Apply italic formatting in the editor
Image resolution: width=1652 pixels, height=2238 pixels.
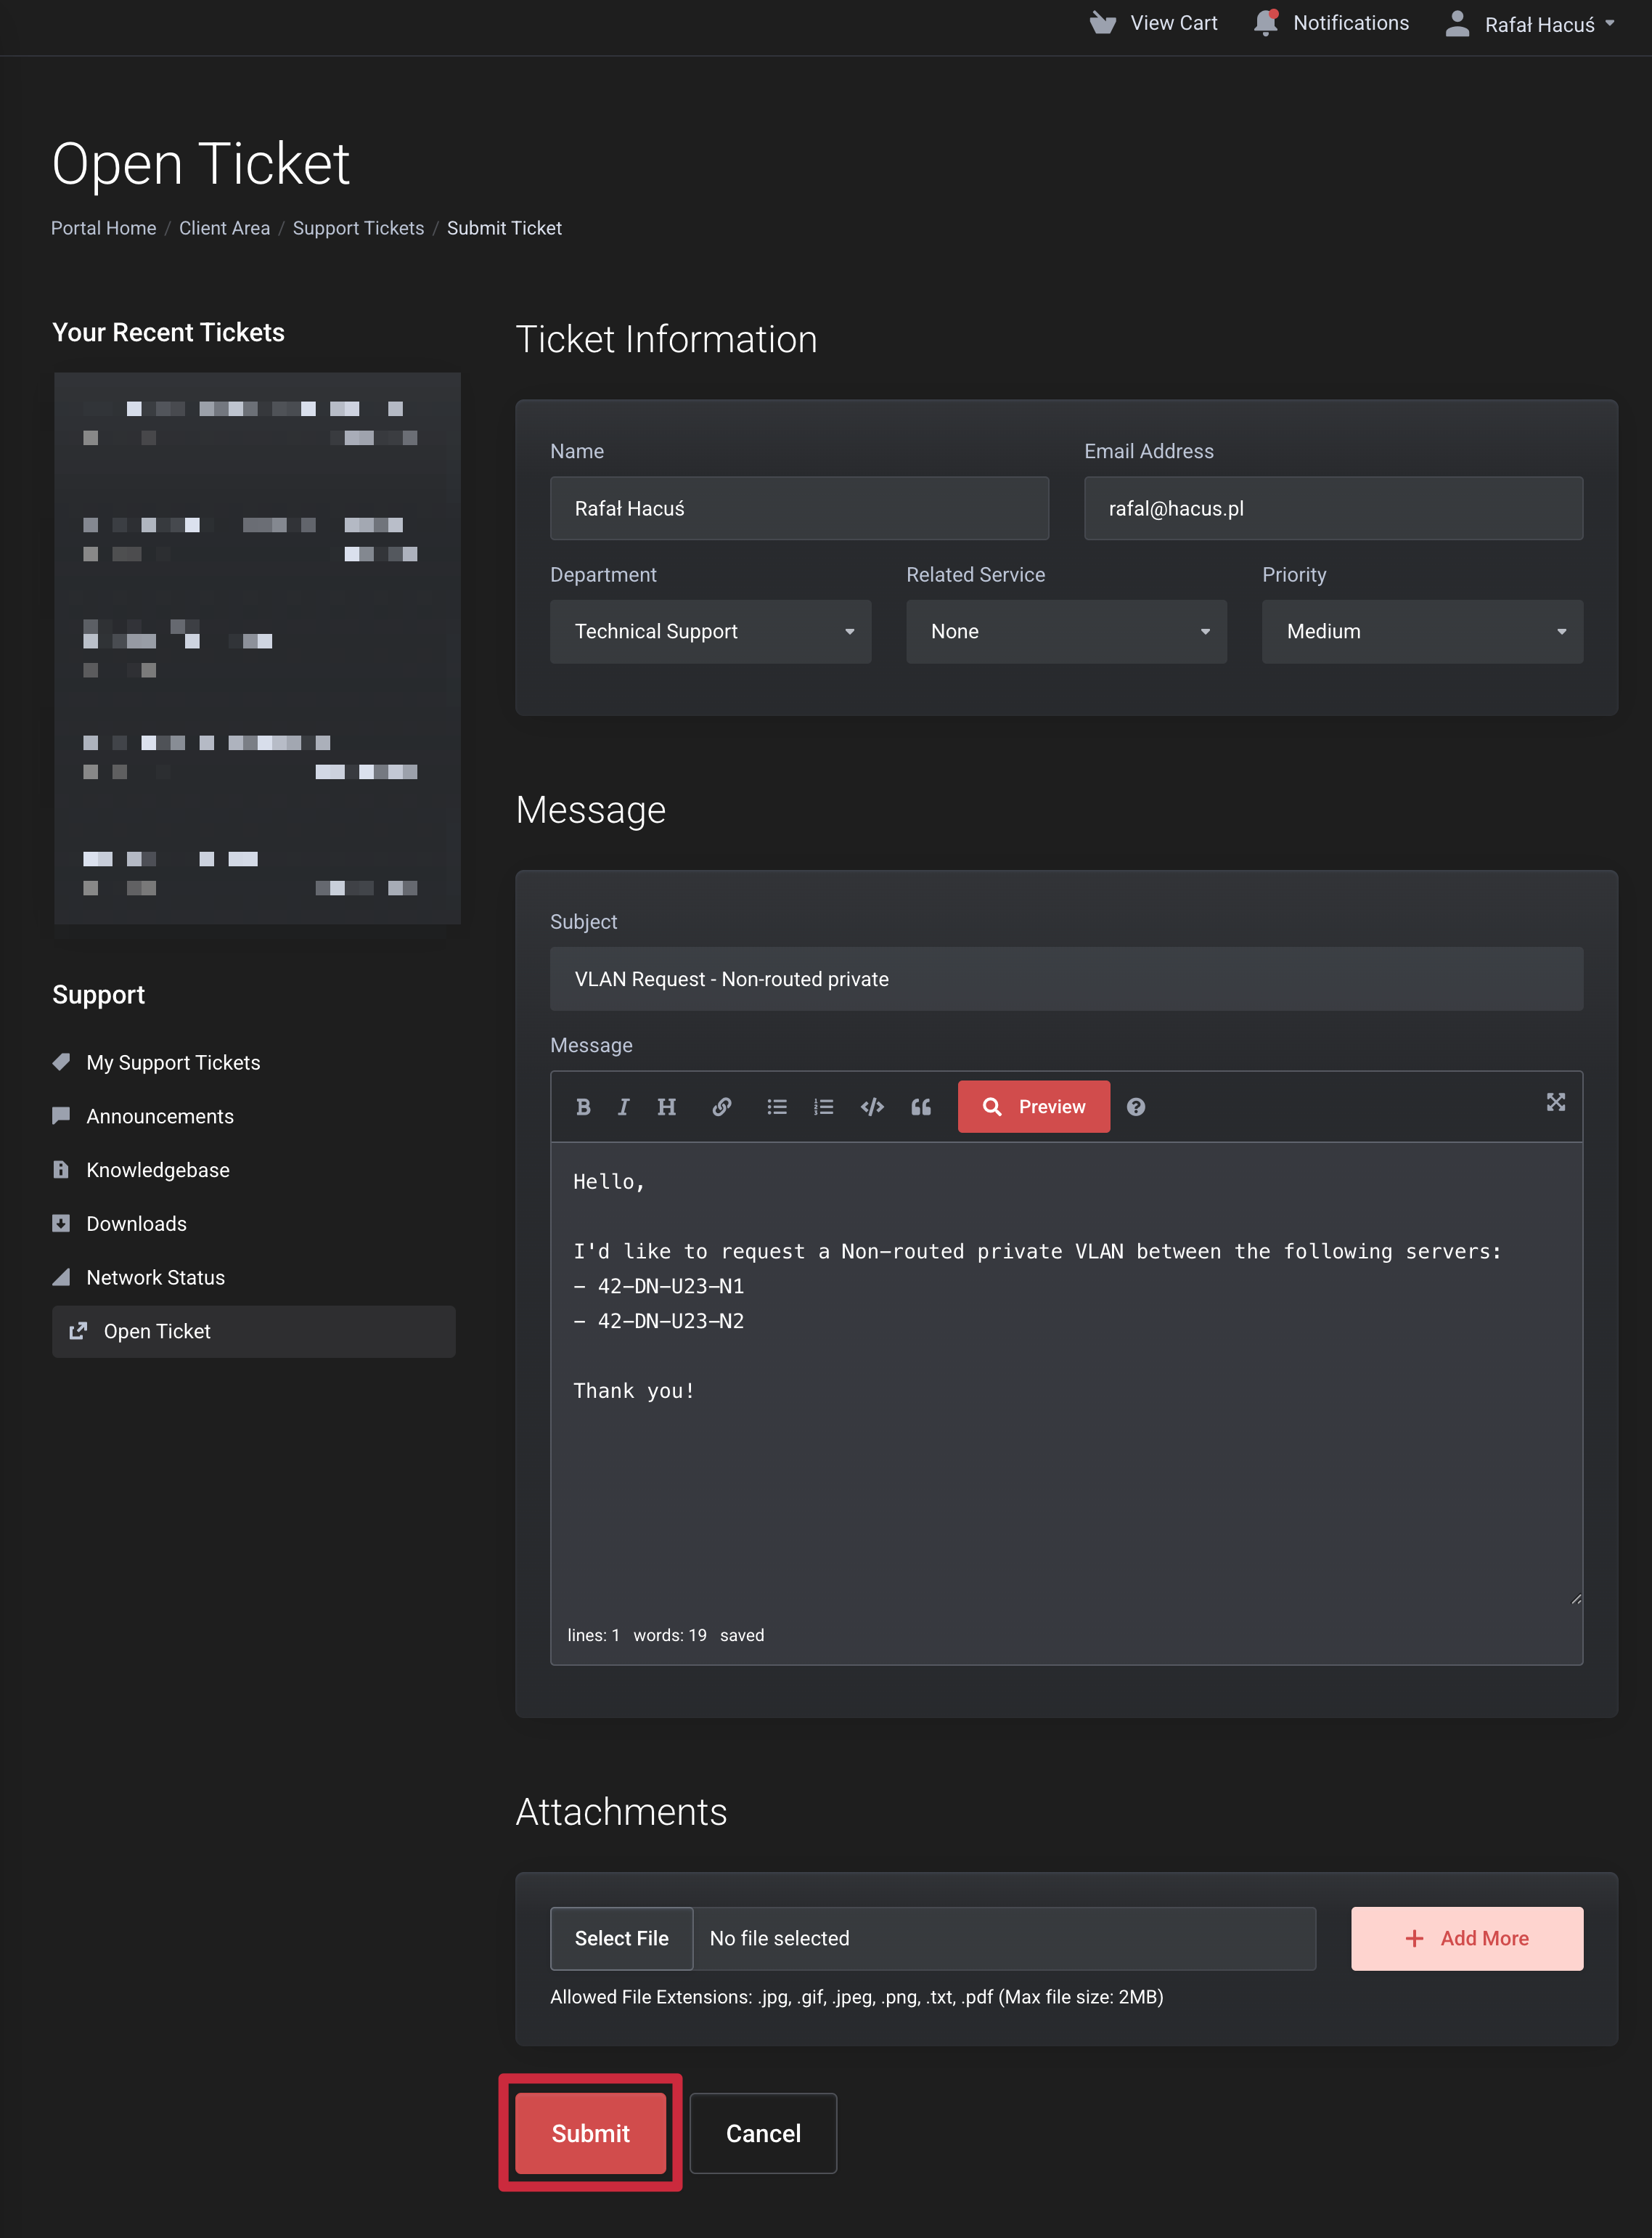[623, 1107]
